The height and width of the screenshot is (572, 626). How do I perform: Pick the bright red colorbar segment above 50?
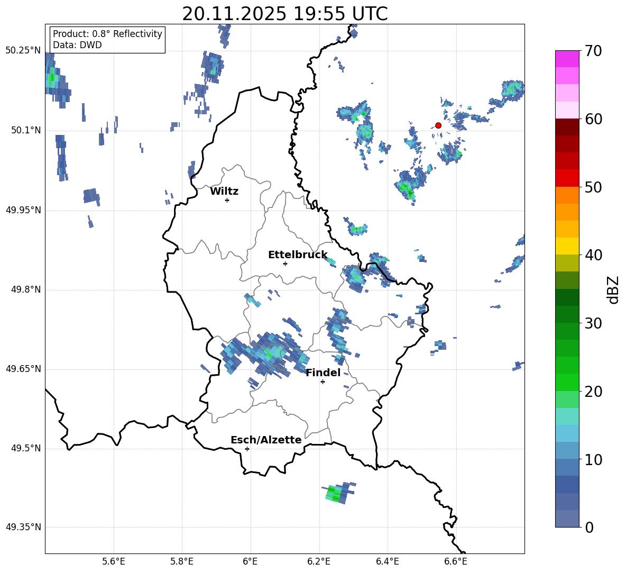(567, 178)
